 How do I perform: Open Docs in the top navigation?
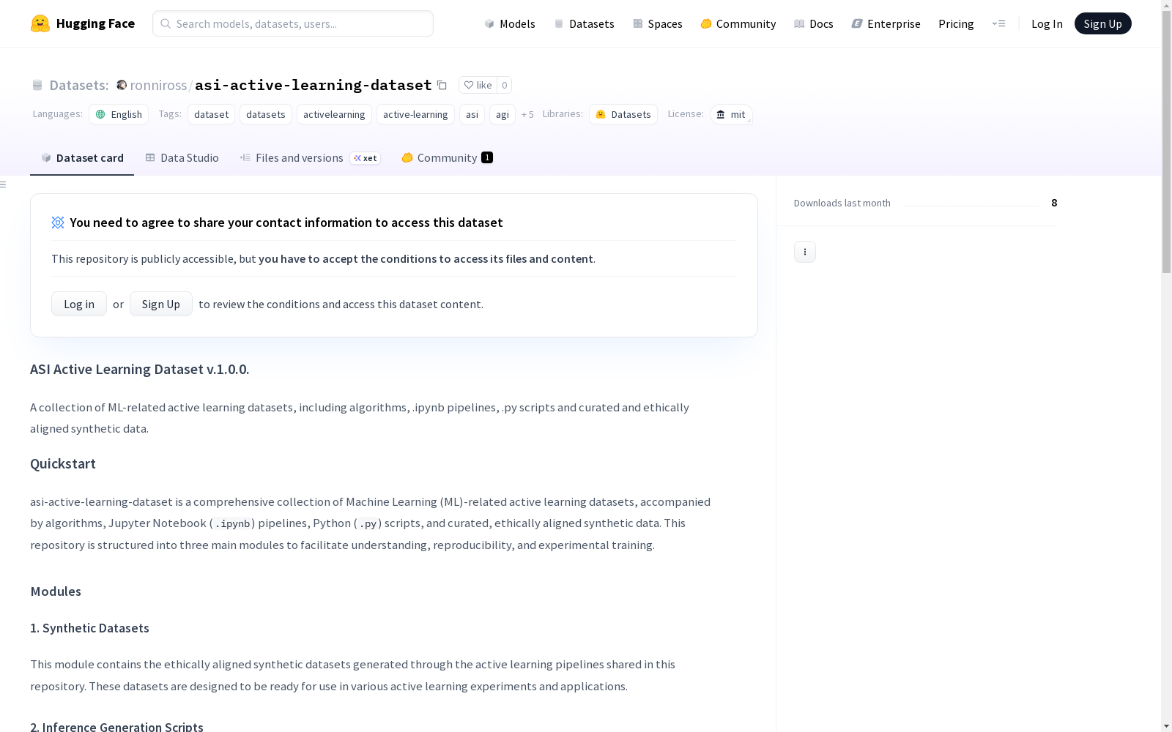tap(814, 23)
